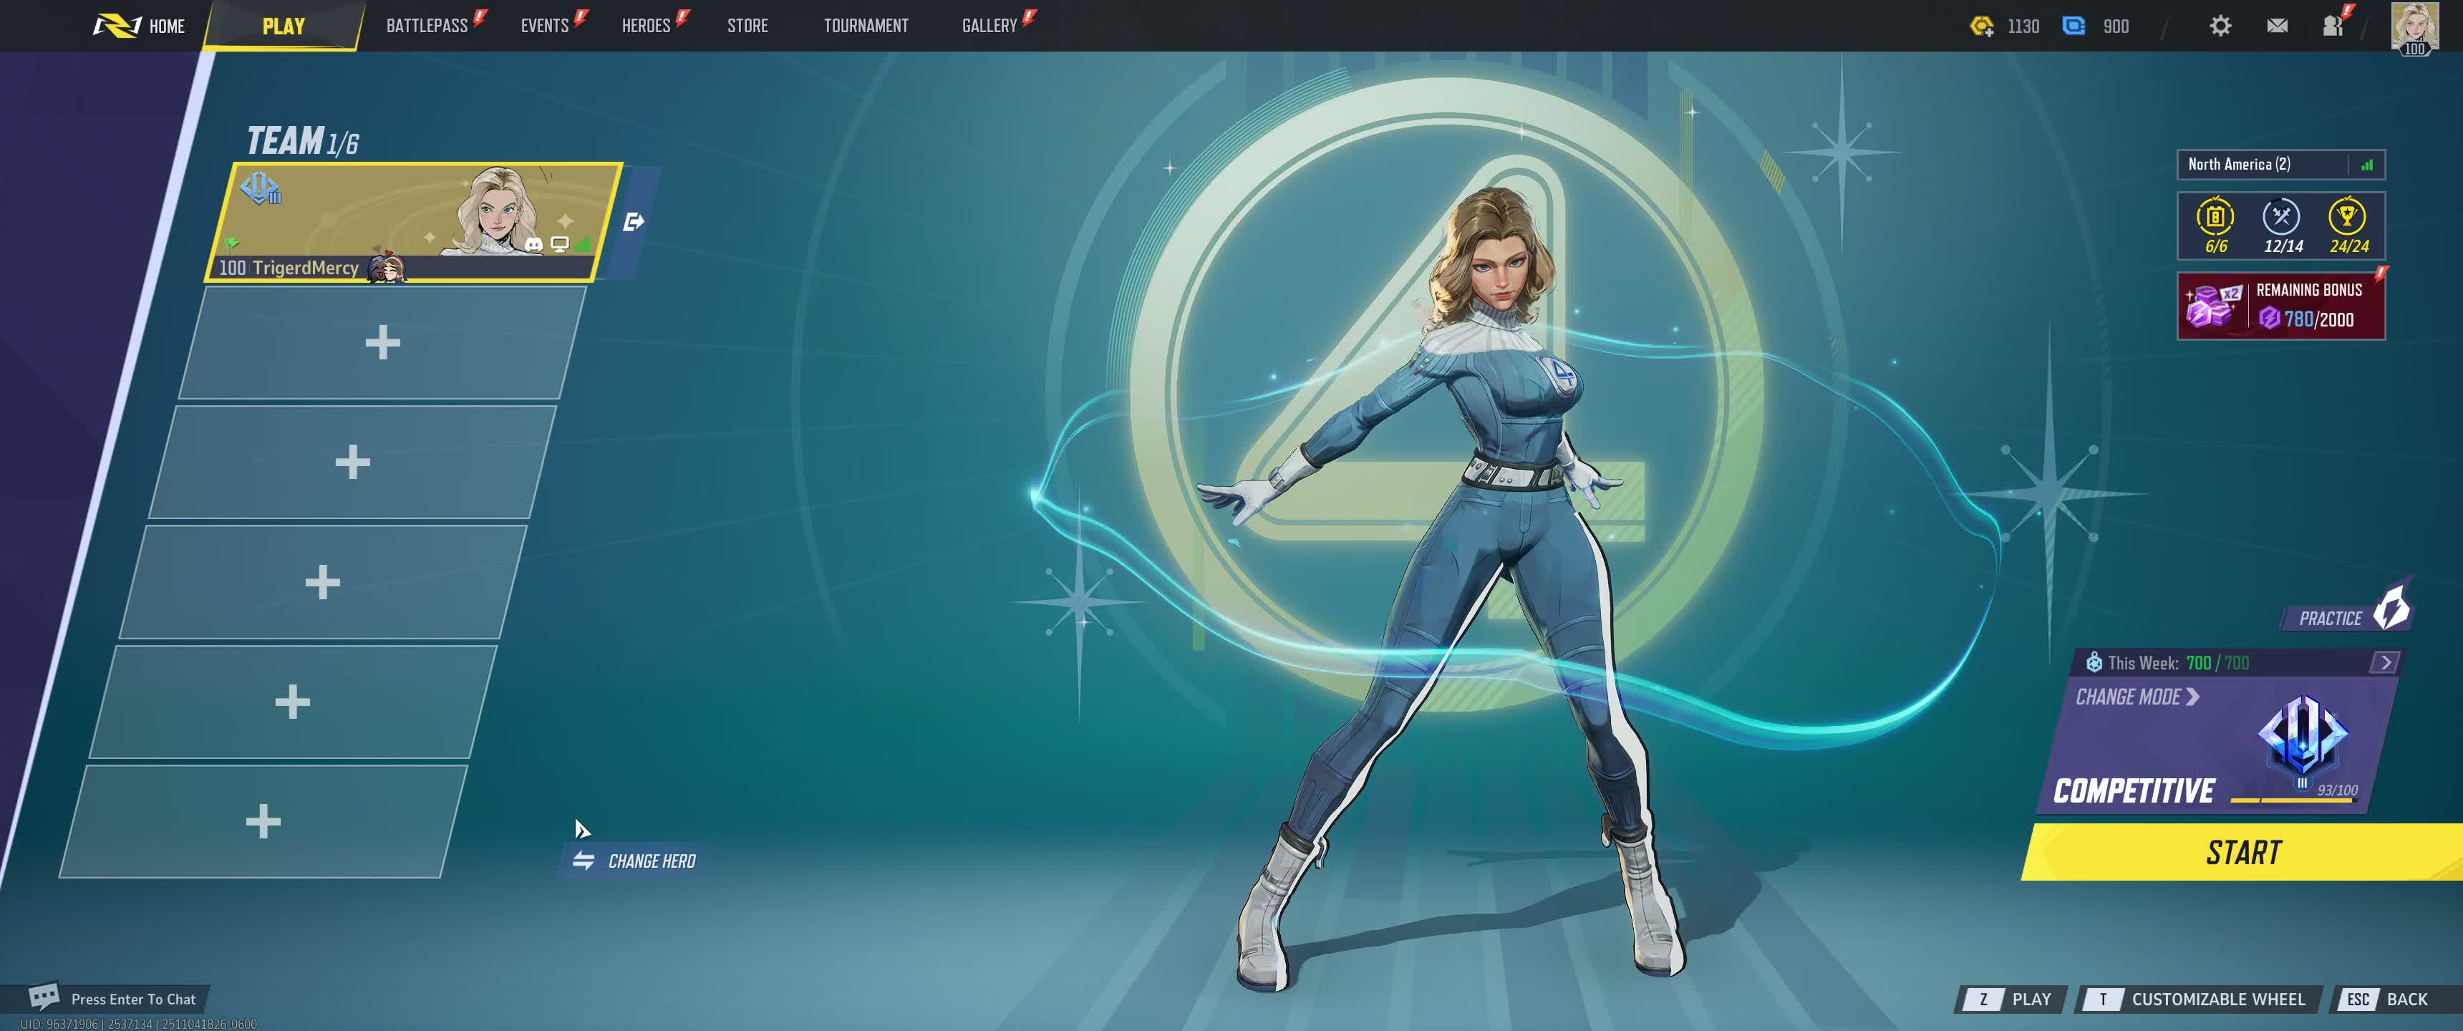
Task: Open the achievements trophy 24/24 icon
Action: tap(2347, 218)
